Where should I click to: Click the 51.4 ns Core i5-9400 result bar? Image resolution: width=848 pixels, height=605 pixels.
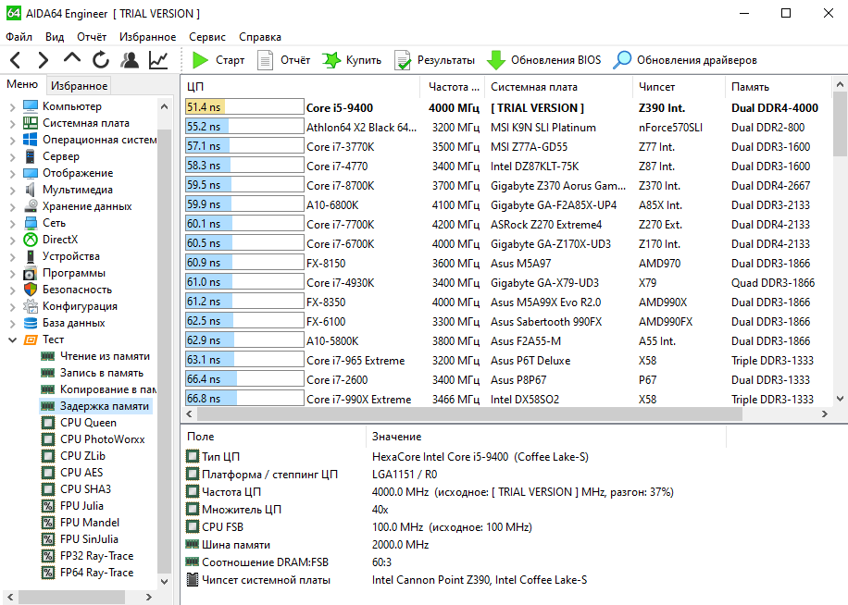[x=244, y=107]
